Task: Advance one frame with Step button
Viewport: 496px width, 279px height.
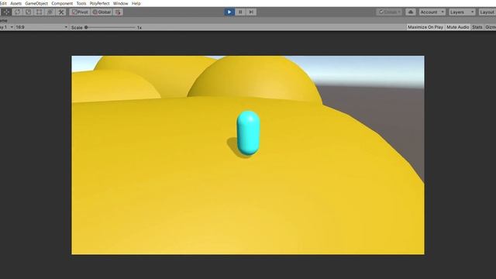Action: 251,12
